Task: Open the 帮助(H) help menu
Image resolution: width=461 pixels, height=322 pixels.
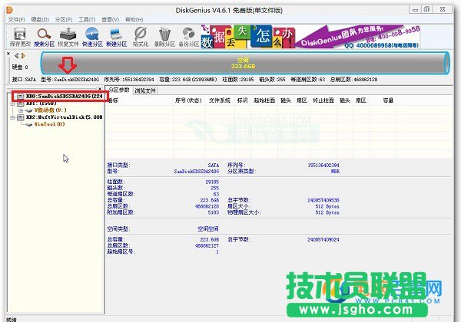Action: pyautogui.click(x=136, y=18)
